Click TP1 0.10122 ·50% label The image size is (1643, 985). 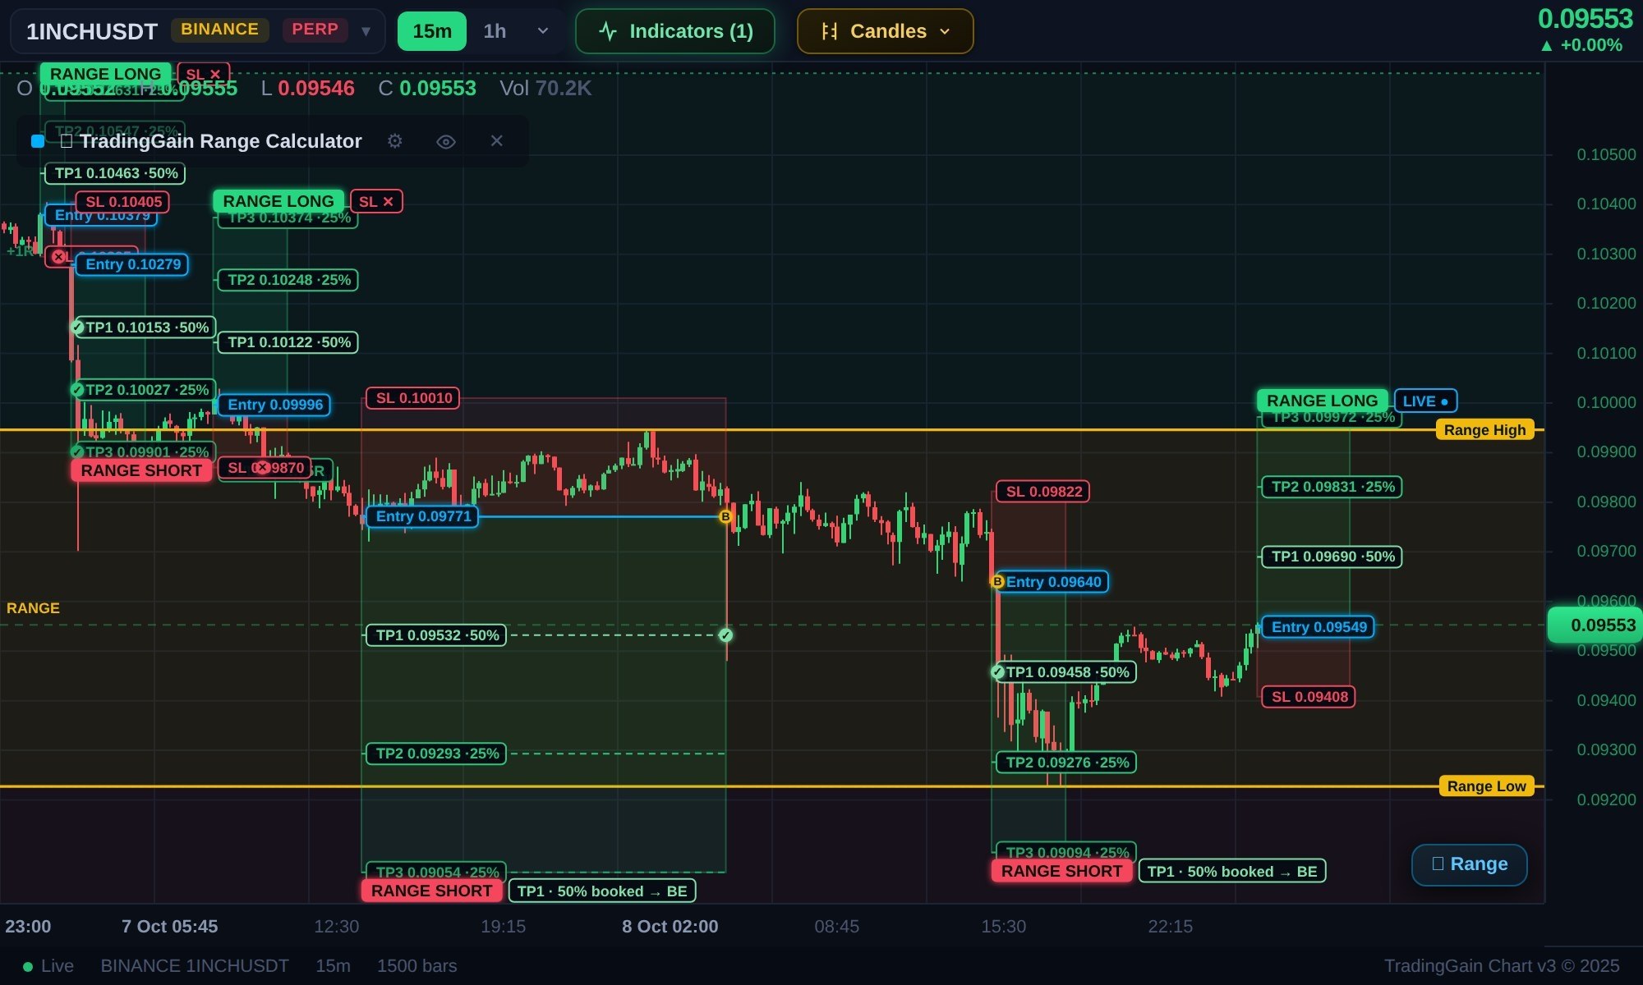point(288,342)
